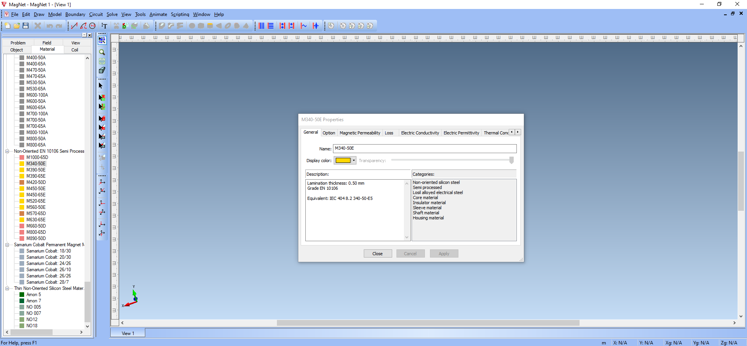The height and width of the screenshot is (346, 747).
Task: Activate the zoom magnifier tool in side toolbar
Action: 102,52
